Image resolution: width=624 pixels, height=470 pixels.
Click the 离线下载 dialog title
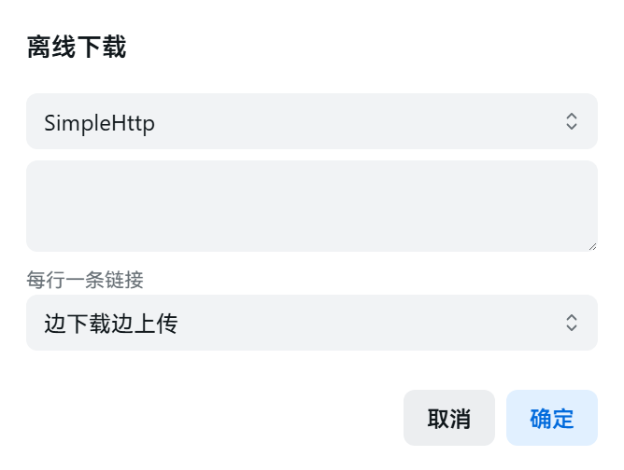coord(77,48)
